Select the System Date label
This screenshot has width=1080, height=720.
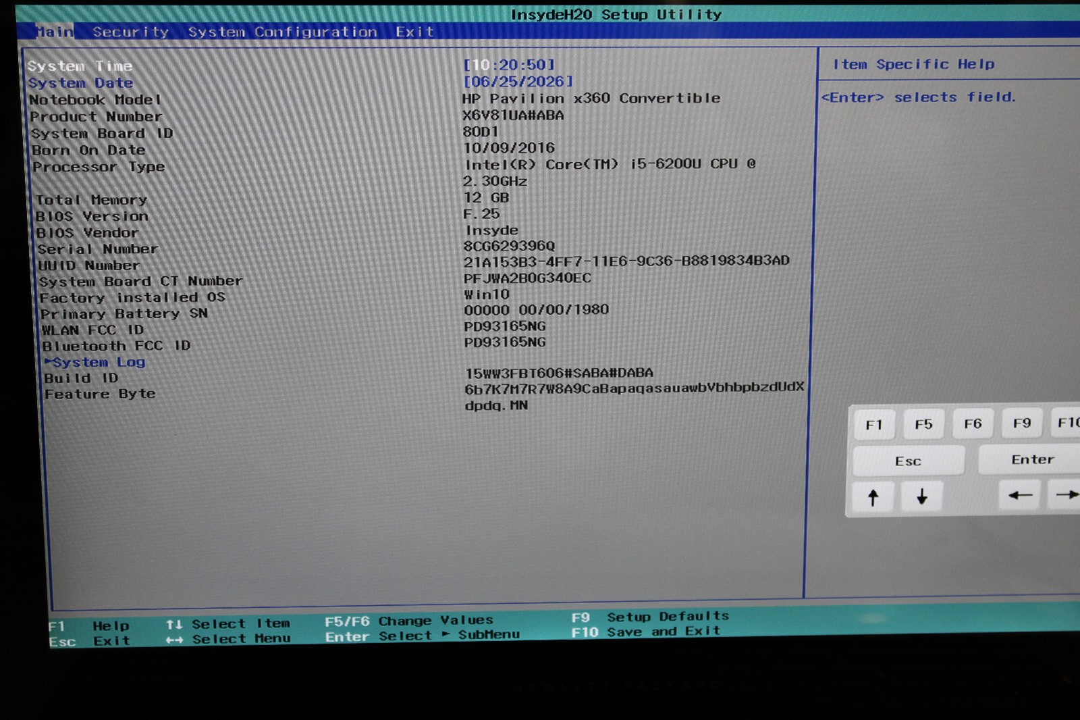point(80,83)
